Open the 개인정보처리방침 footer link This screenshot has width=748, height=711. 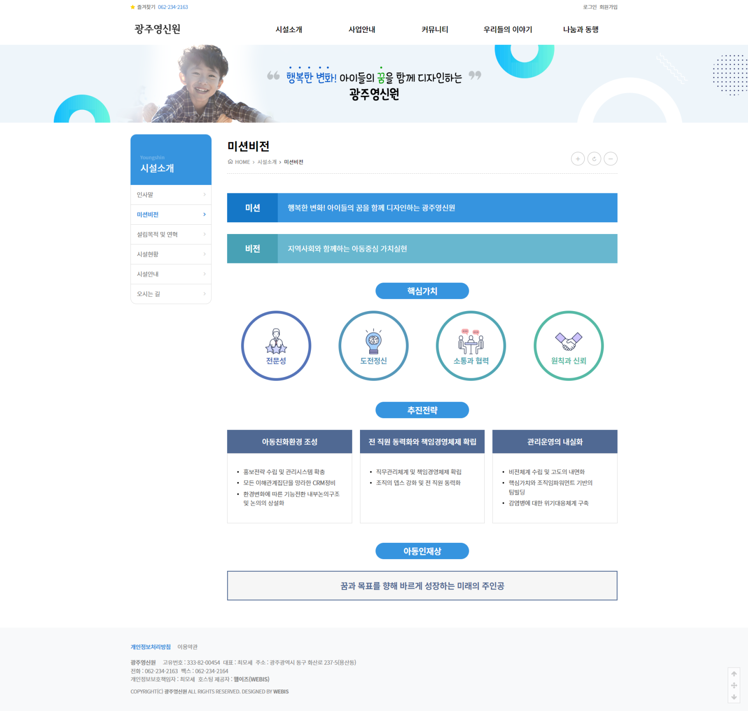[151, 647]
